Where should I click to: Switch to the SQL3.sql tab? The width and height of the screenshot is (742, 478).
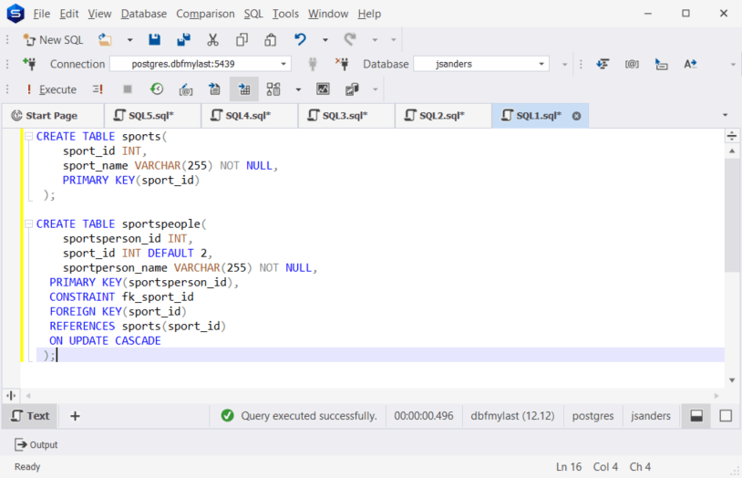tap(345, 116)
